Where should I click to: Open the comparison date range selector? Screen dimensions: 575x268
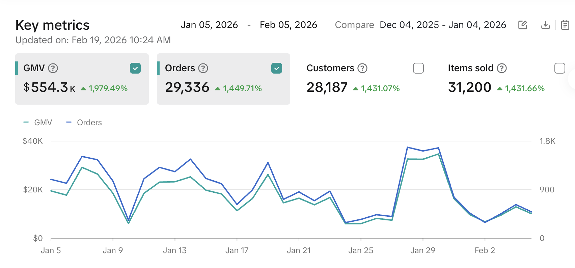point(443,25)
